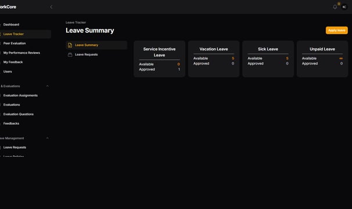Collapse the Evaluations section chevron
The image size is (352, 209).
(48, 86)
